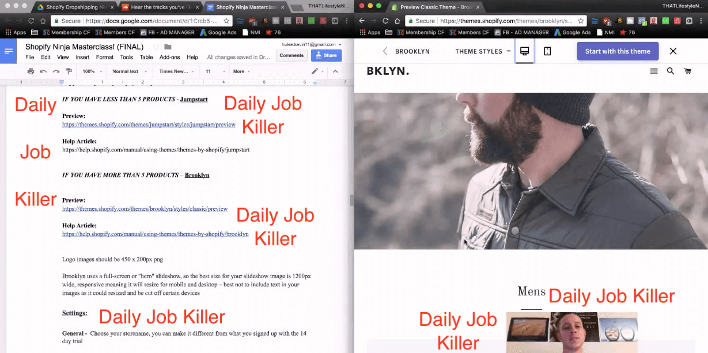Open the Format menu in Docs
Screen dimensions: 708x353
click(x=105, y=58)
